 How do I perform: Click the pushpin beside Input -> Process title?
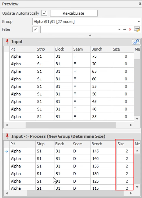pyautogui.click(x=7, y=136)
